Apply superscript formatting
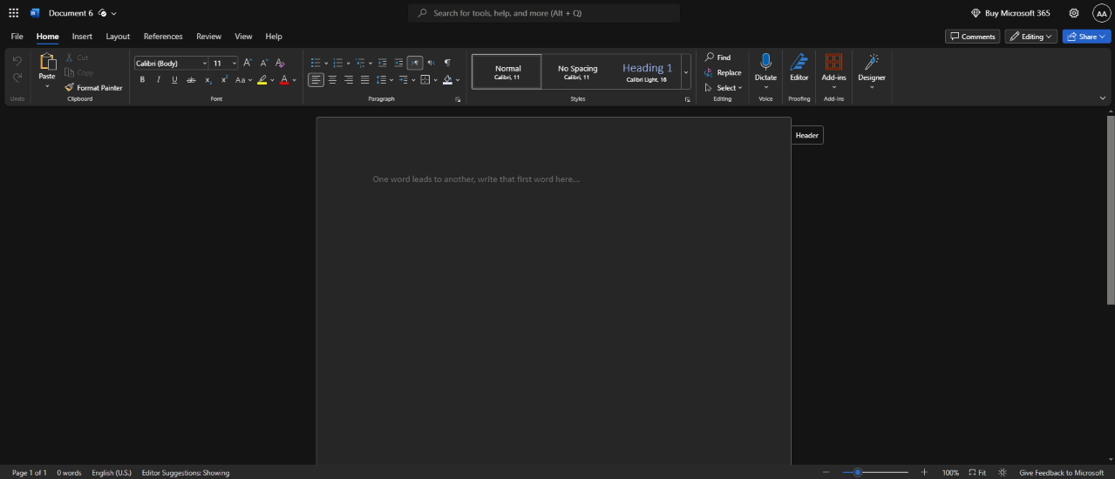 [224, 80]
